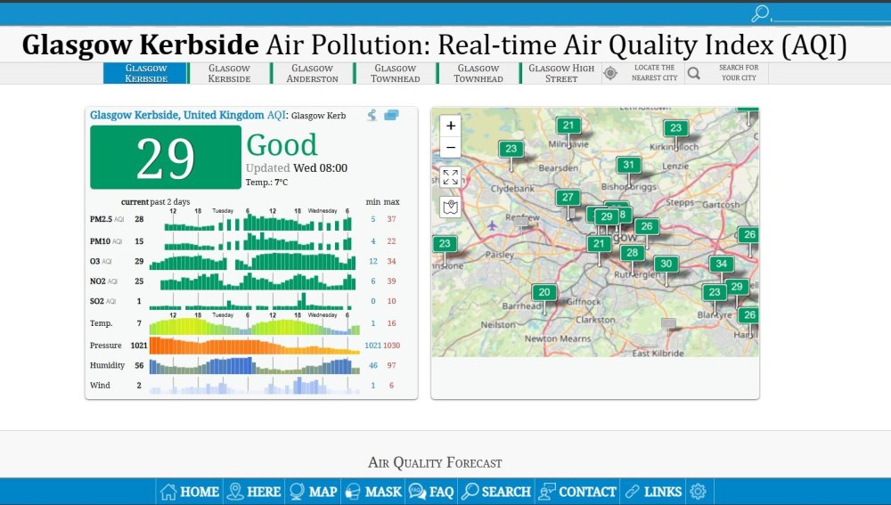Open Here in the bottom navigation bar
The height and width of the screenshot is (505, 891).
click(x=254, y=492)
